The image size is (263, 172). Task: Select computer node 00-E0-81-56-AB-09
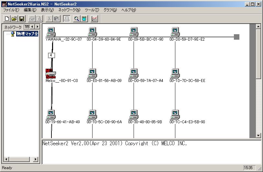[x=92, y=74]
